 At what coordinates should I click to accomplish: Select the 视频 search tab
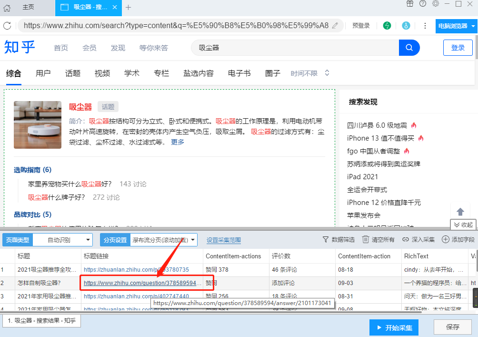click(x=102, y=73)
